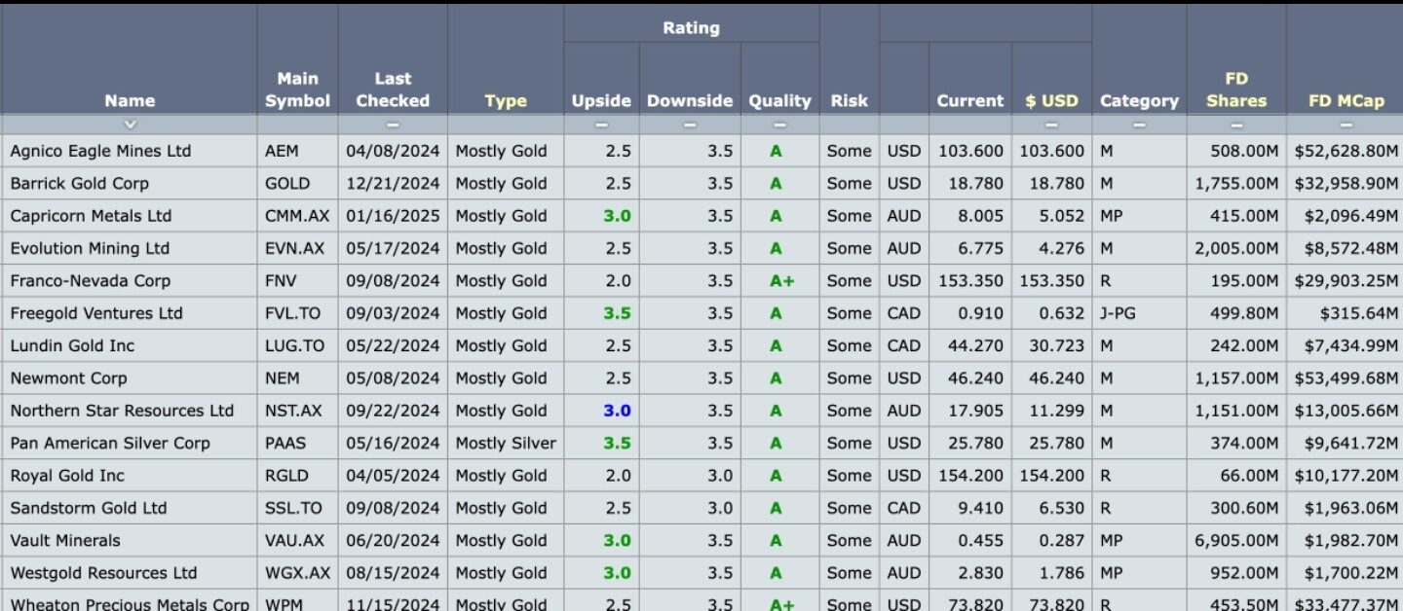Select the Evolution Mining Ltd name
Image resolution: width=1403 pixels, height=611 pixels.
[90, 248]
